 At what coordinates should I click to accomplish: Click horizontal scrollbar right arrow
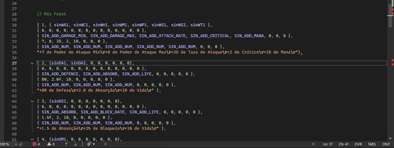[x=313, y=144]
